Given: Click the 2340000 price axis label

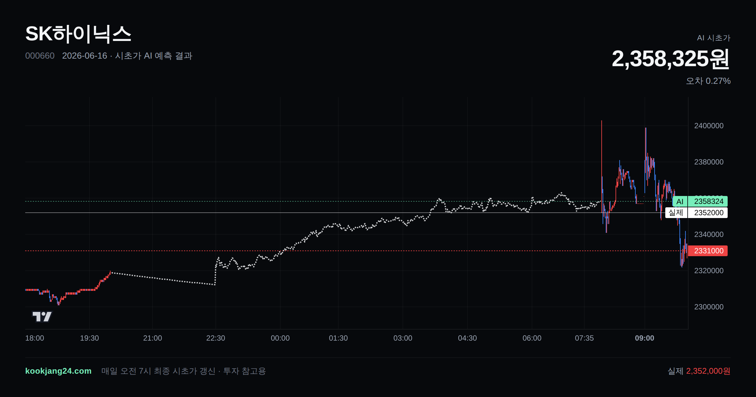Looking at the screenshot, I should coord(709,234).
